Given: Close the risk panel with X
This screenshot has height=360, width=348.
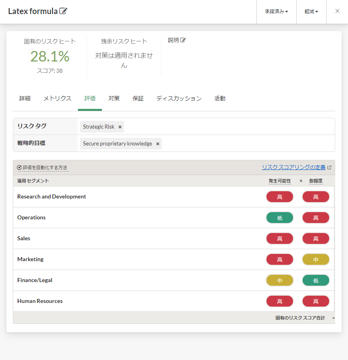Looking at the screenshot, I should click(337, 11).
